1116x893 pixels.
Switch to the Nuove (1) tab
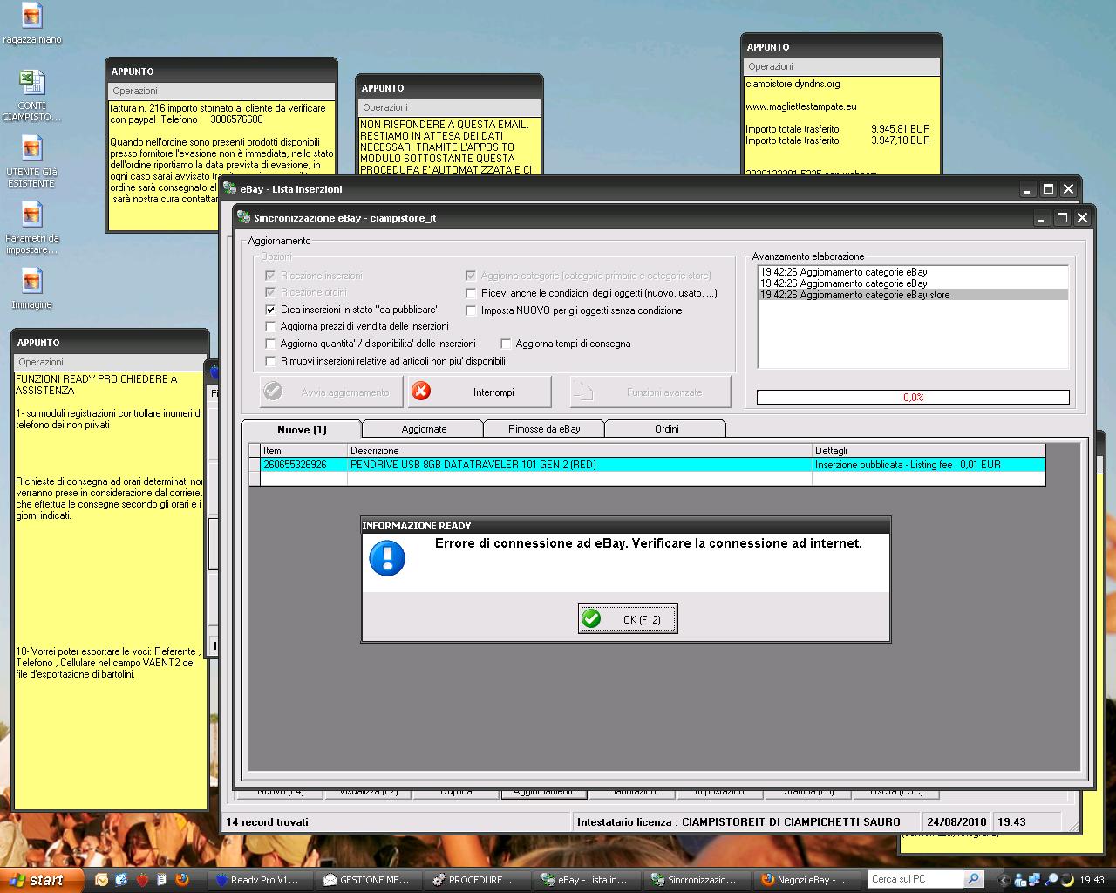click(302, 429)
